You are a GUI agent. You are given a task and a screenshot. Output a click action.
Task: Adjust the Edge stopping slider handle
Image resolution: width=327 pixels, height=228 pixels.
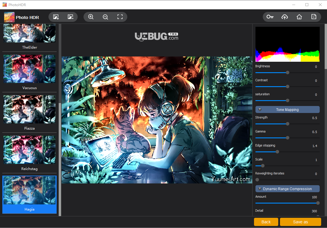tap(277, 152)
